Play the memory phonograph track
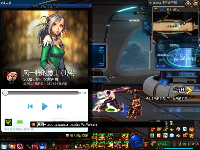The height and width of the screenshot is (150, 200). coord(45,106)
